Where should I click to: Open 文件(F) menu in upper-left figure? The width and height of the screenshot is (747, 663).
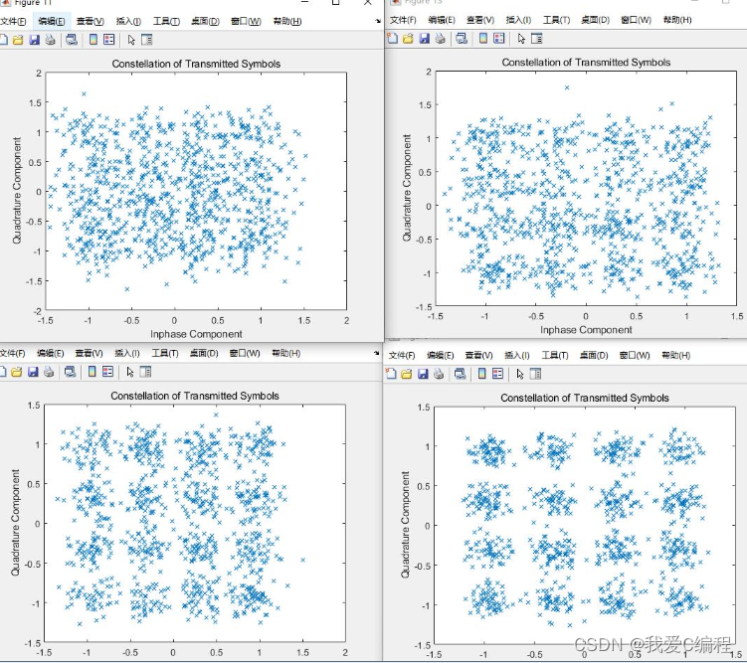click(x=13, y=22)
